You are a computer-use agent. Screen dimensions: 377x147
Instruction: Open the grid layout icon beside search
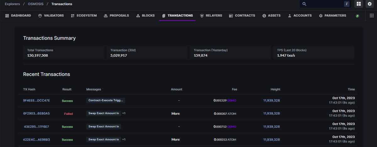359,4
